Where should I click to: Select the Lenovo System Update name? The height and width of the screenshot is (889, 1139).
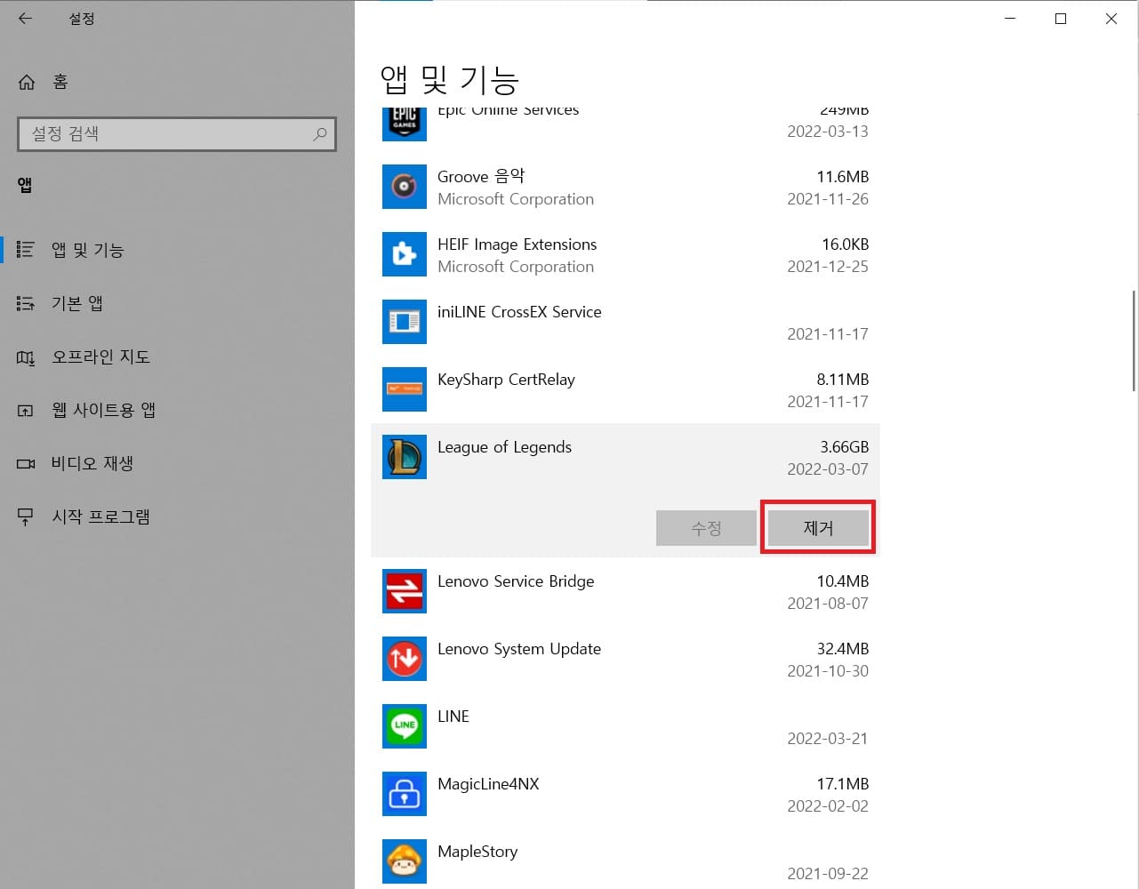pyautogui.click(x=519, y=649)
